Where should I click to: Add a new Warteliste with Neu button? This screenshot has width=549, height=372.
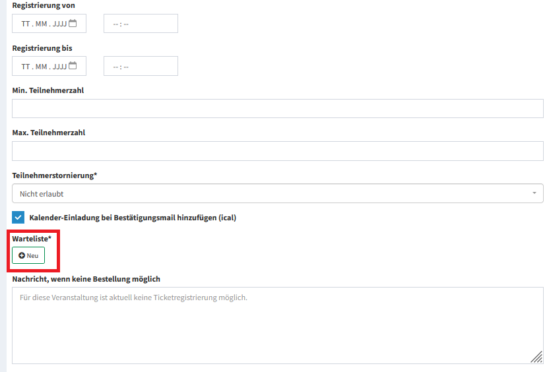(x=28, y=255)
